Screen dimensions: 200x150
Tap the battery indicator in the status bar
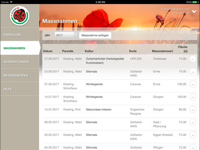pyautogui.click(x=195, y=2)
